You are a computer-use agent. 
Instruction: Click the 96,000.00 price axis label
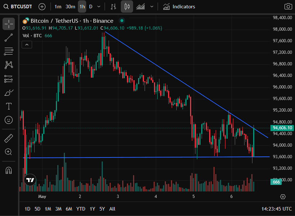click(x=282, y=87)
